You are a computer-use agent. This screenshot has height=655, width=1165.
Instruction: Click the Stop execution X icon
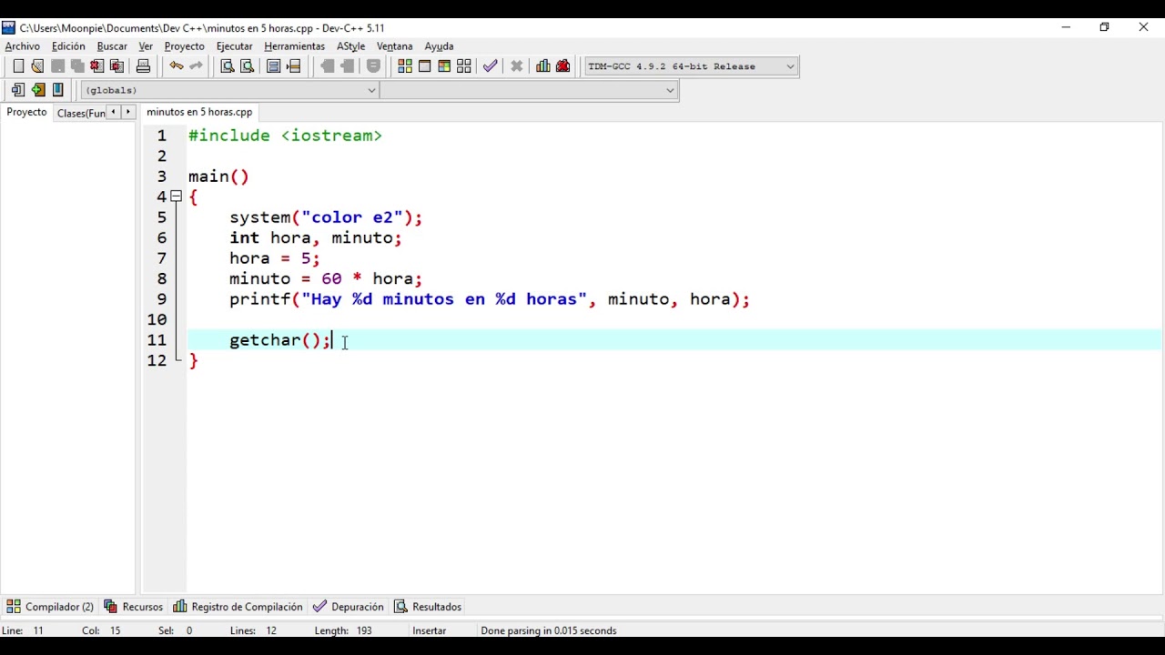click(x=517, y=65)
